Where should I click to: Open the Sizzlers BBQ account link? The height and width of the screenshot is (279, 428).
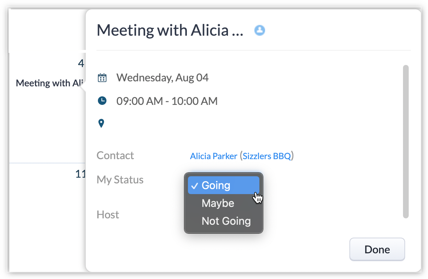267,156
